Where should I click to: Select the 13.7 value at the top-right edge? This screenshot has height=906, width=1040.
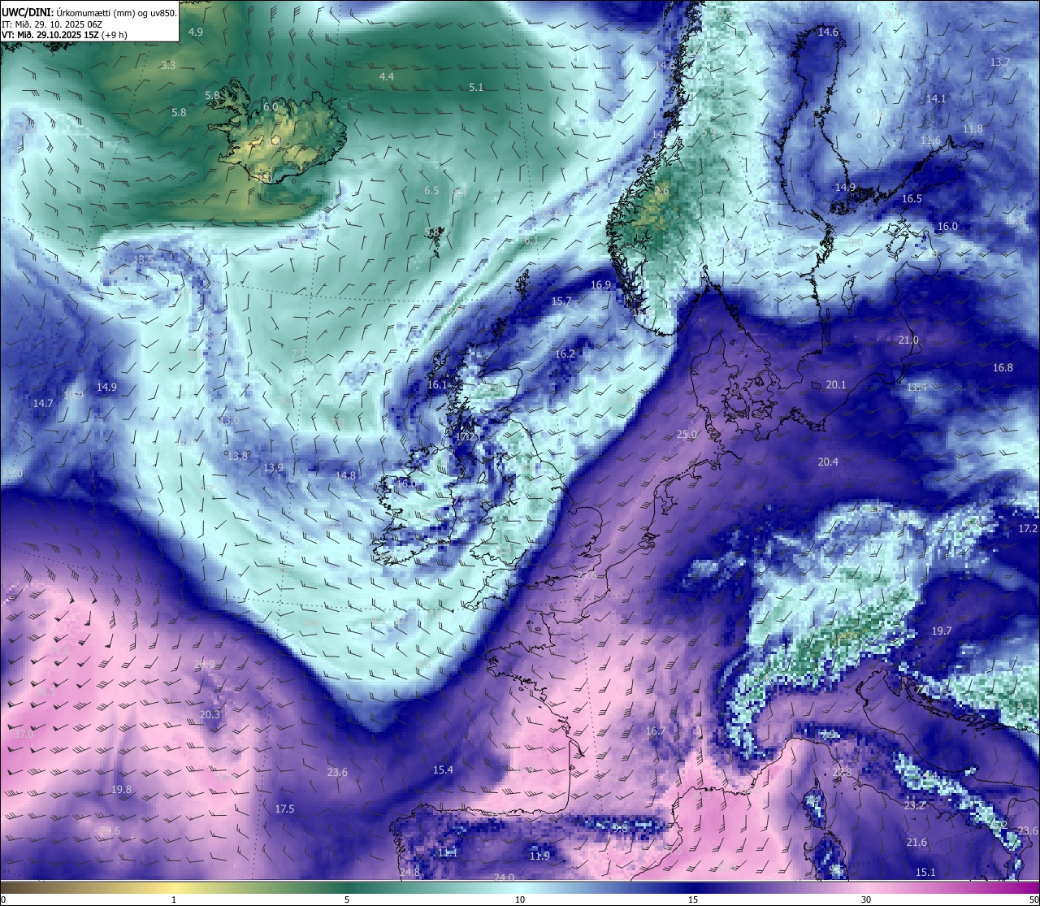(1000, 62)
